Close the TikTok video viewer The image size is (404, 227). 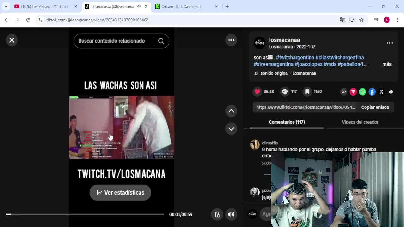pyautogui.click(x=12, y=40)
